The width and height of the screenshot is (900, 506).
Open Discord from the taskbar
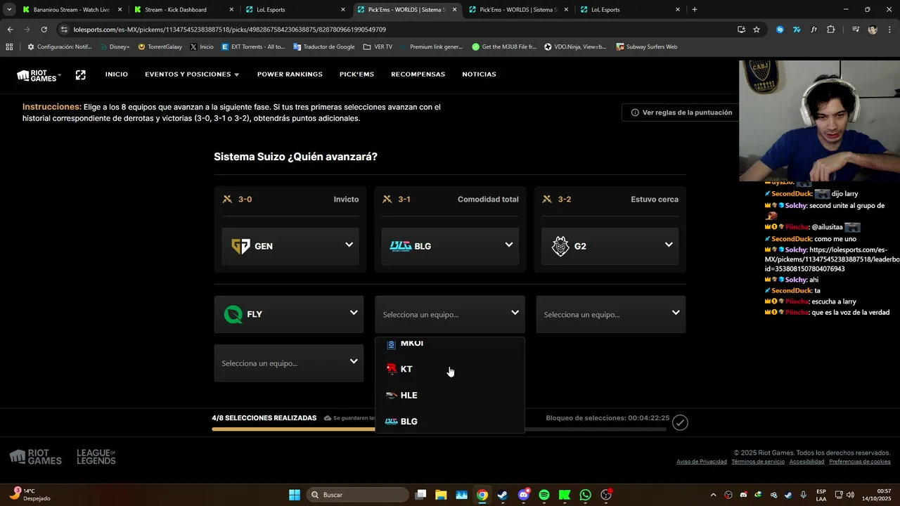(x=523, y=495)
